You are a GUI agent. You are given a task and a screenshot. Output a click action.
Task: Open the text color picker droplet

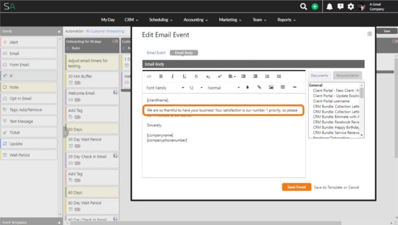248,87
